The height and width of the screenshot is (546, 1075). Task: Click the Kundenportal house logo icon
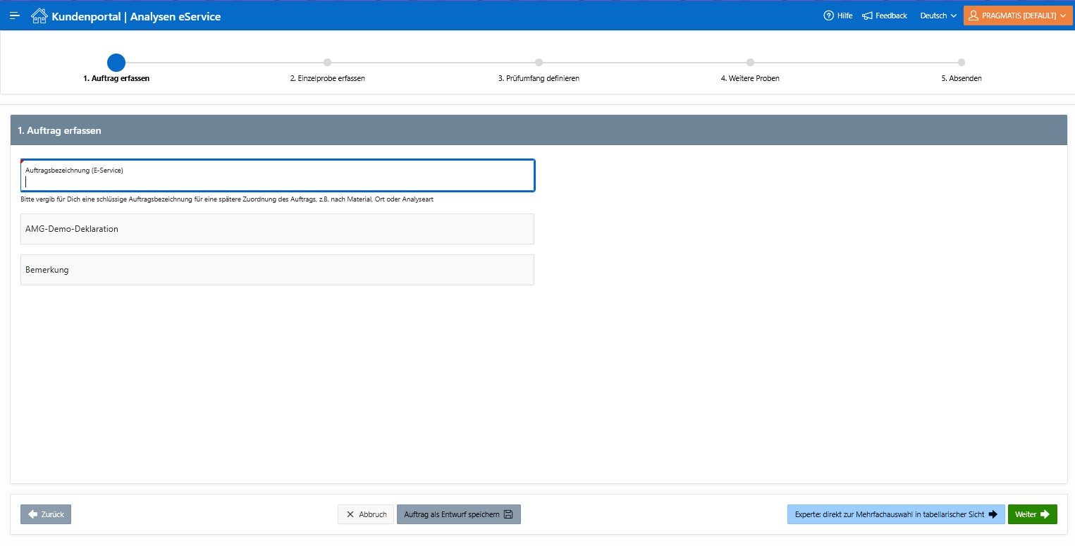[39, 15]
